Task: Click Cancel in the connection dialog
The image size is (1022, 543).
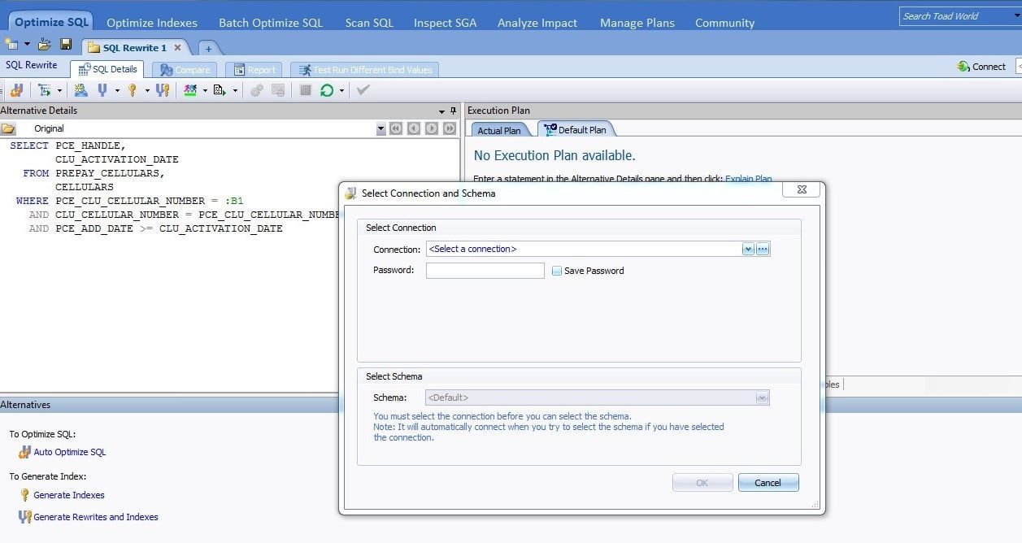Action: click(x=768, y=483)
